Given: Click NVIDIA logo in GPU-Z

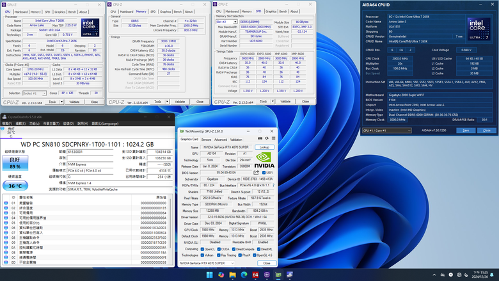Looking at the screenshot, I should [264, 160].
